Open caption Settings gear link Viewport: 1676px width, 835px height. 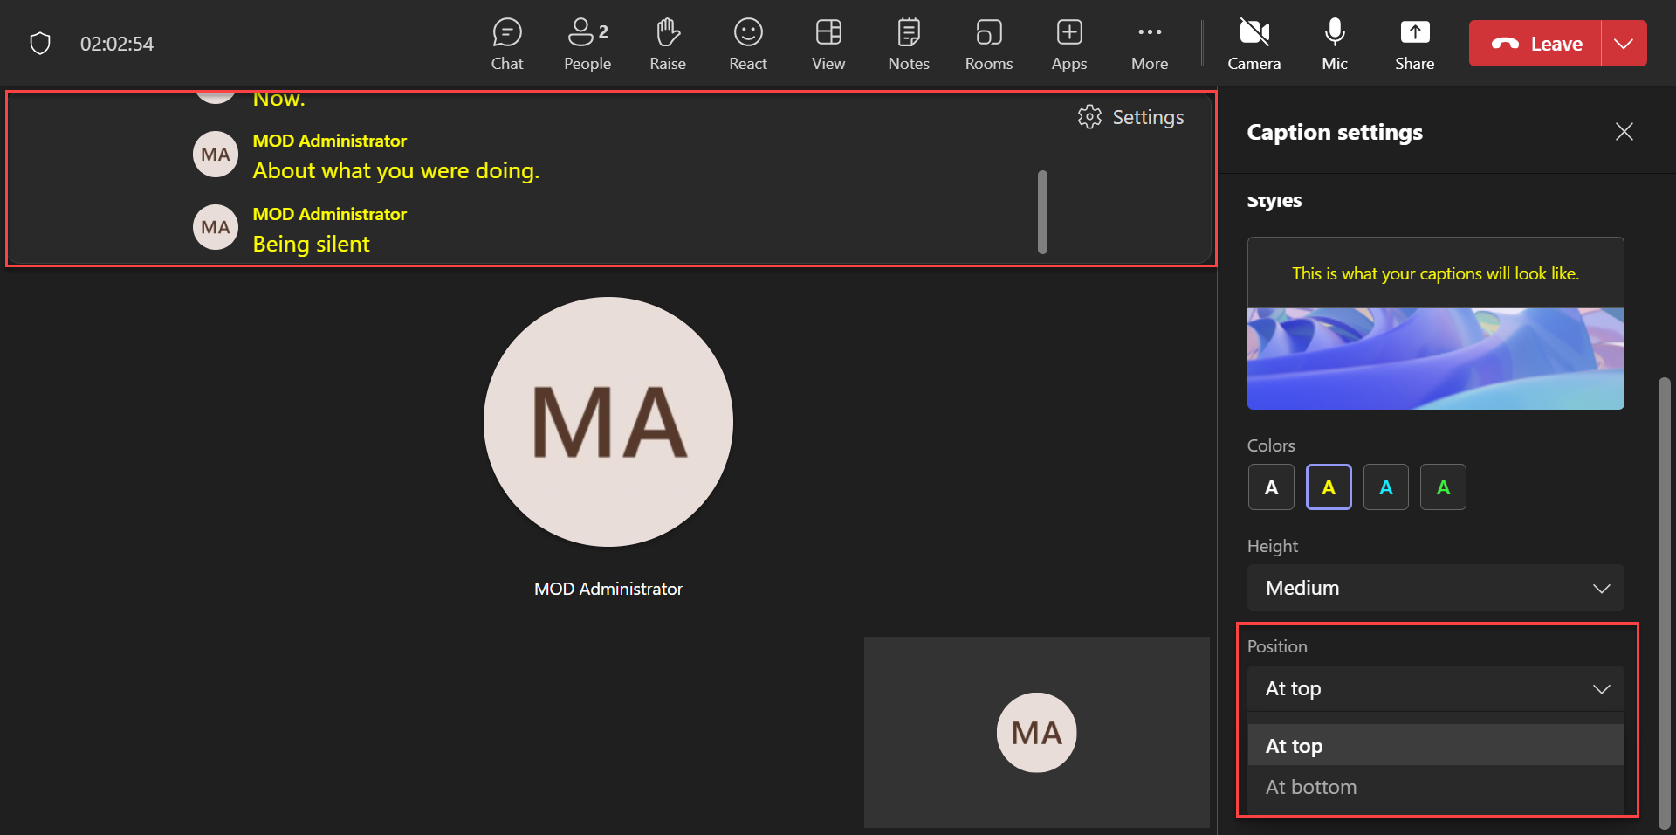[x=1131, y=117]
